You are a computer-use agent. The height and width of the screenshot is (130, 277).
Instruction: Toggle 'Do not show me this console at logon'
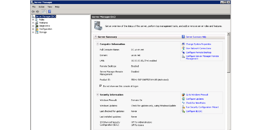click(x=101, y=85)
